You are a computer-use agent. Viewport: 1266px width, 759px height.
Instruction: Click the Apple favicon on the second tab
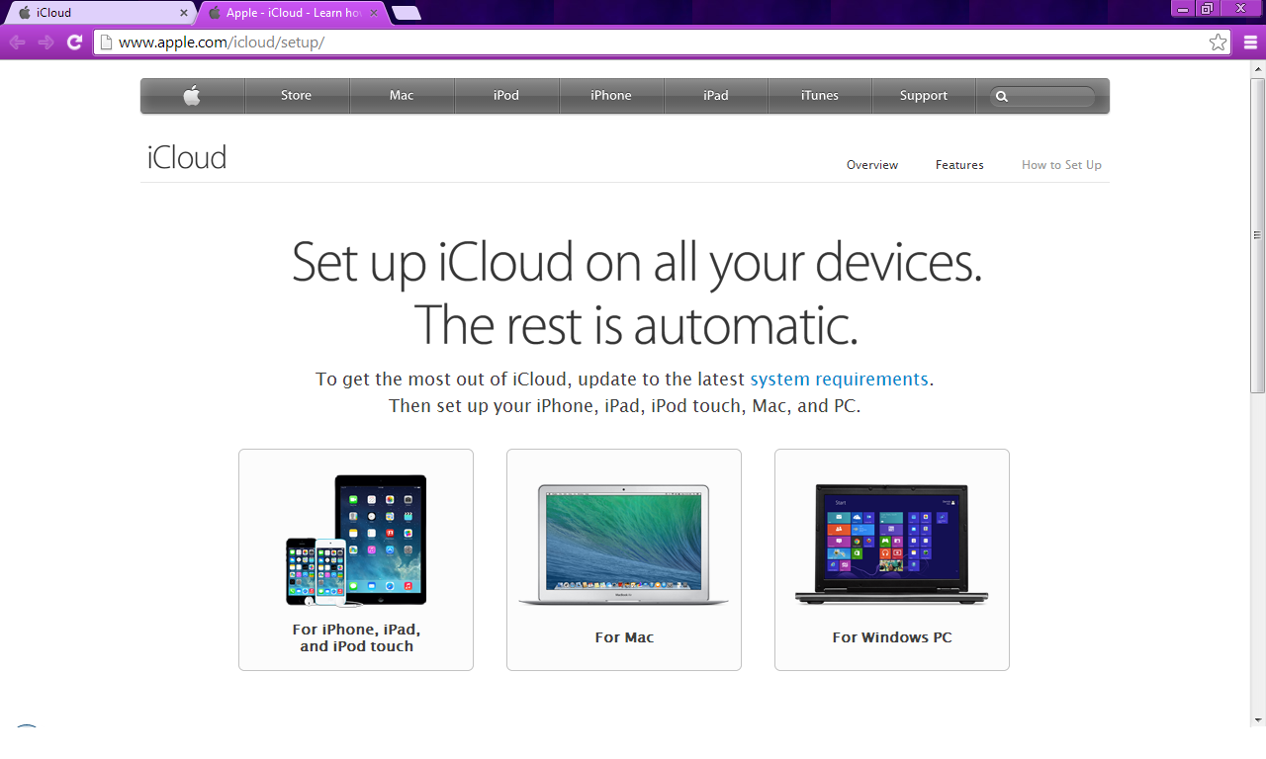point(215,13)
